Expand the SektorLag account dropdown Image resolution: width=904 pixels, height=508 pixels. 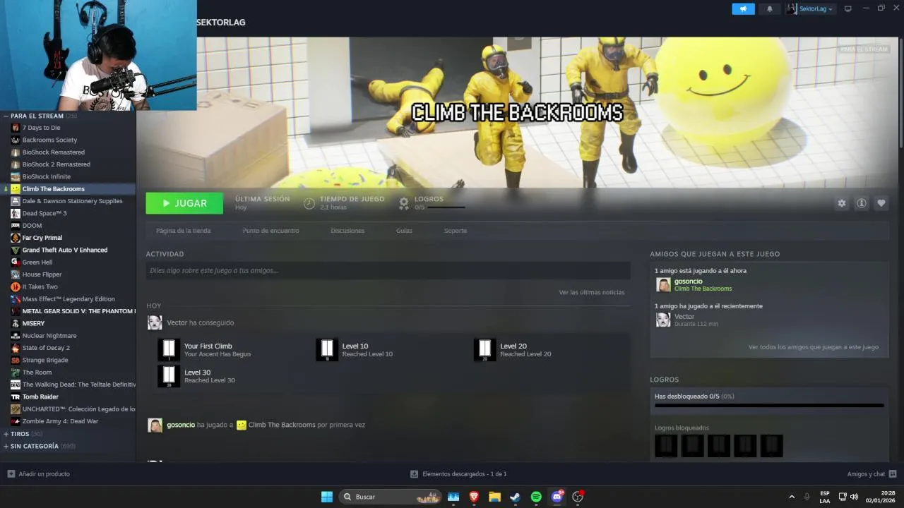click(809, 8)
